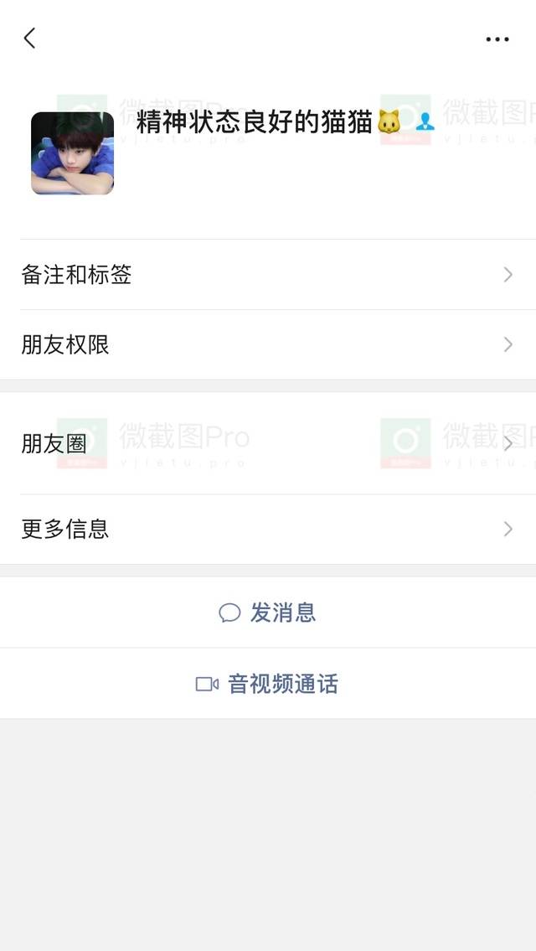Tap the back arrow icon

pos(29,39)
